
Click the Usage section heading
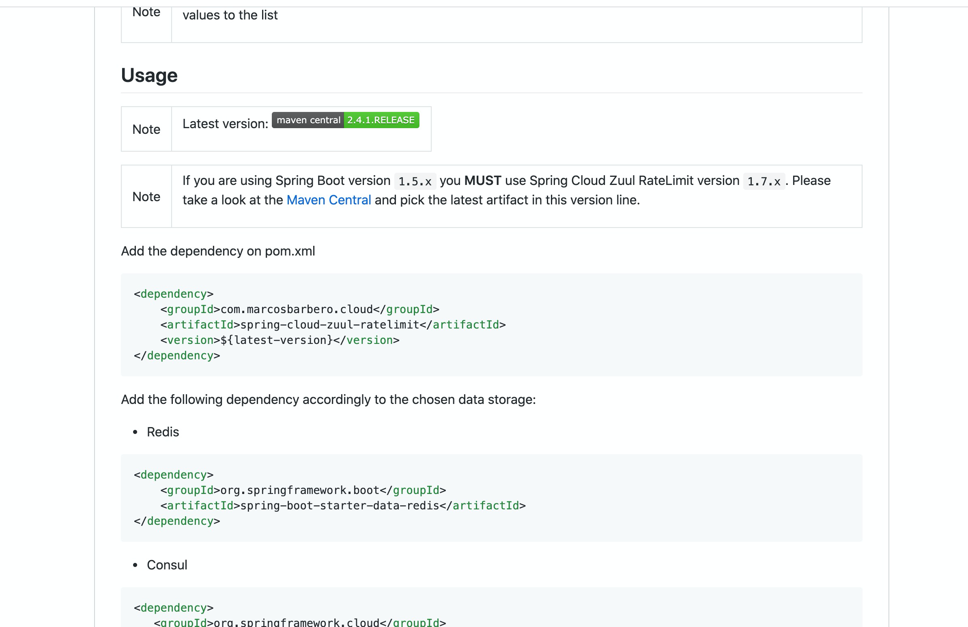(x=149, y=75)
